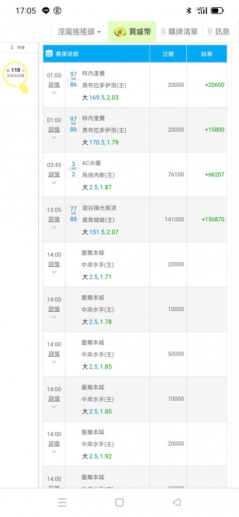Expand the chevron under AC米蘭 03:45 row
The width and height of the screenshot is (239, 517).
pos(54,183)
